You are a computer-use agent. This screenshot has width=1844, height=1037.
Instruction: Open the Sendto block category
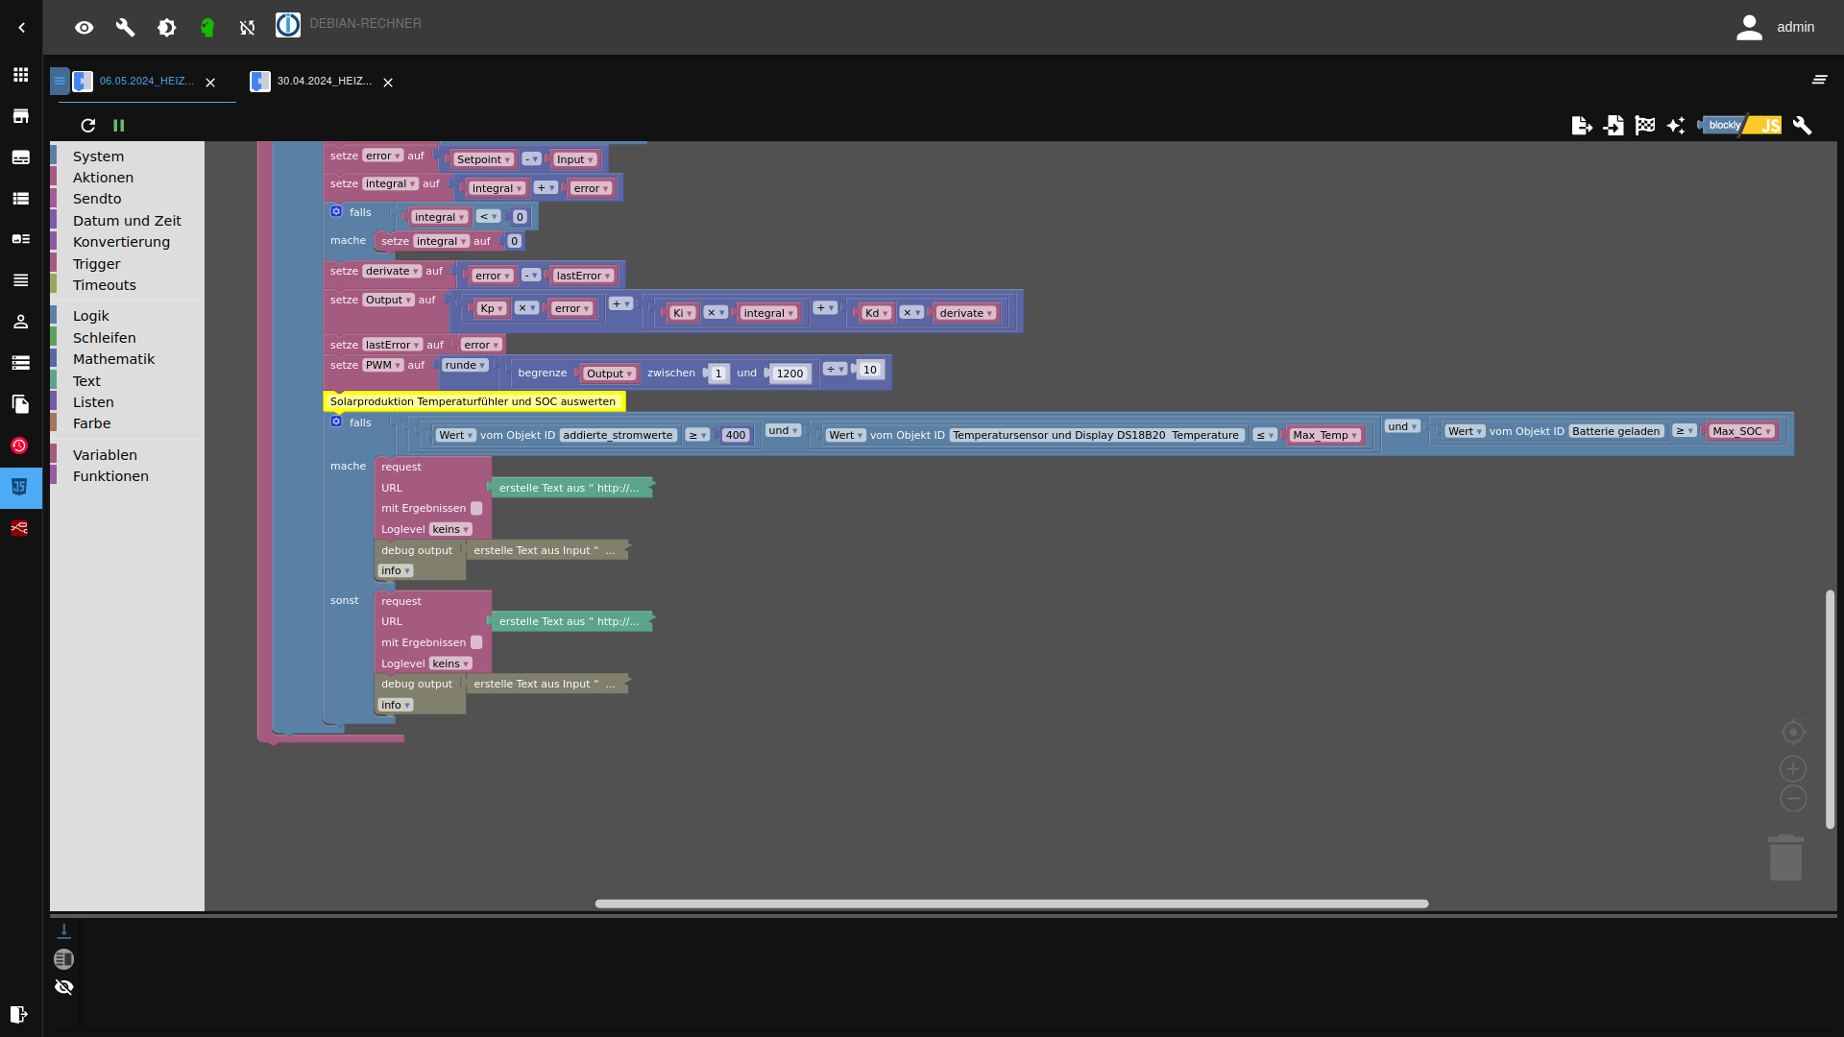coord(97,199)
